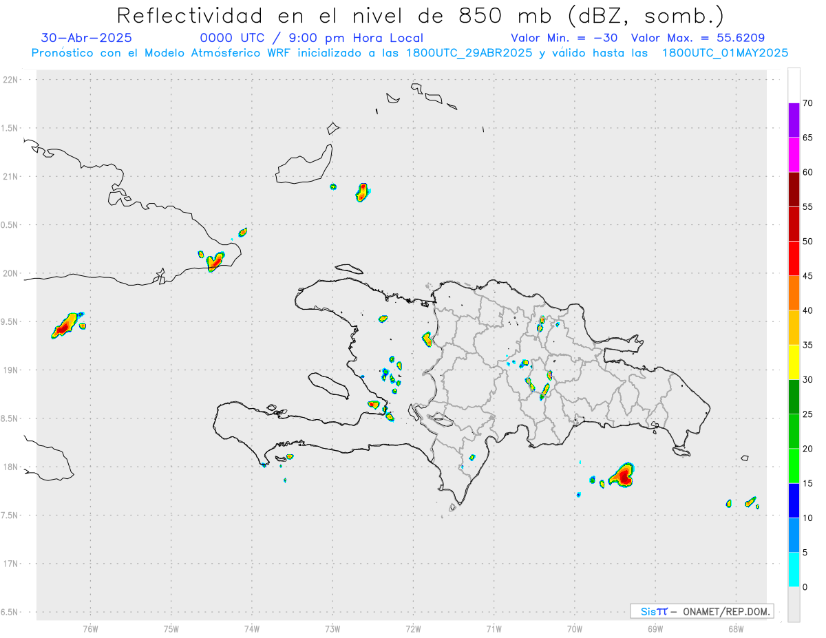Click the colorbar label '70'
The image size is (826, 638).
tap(808, 103)
